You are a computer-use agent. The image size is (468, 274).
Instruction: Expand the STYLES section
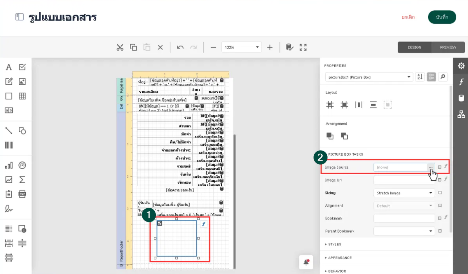[x=334, y=244]
